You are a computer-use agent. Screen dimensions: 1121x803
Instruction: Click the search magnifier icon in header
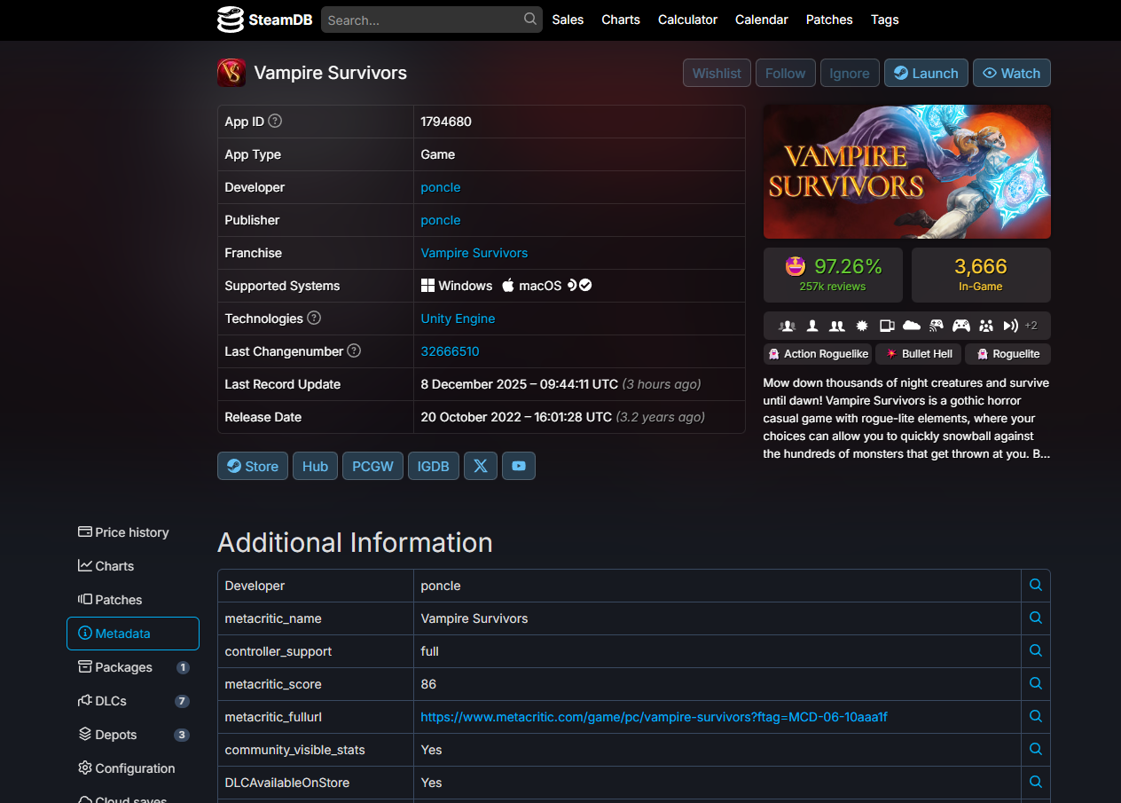(530, 19)
